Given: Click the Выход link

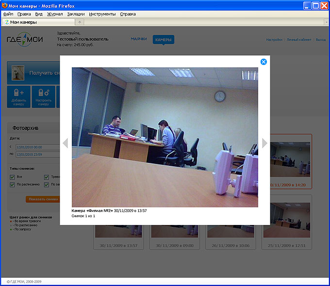Looking at the screenshot, I should pyautogui.click(x=320, y=40).
